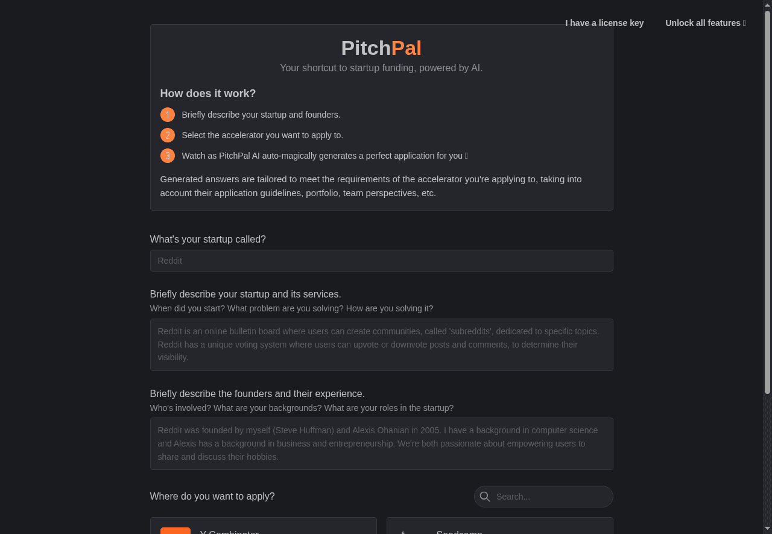Screen dimensions: 772x534
Task: Click the orange step 1 circle
Action: [x=168, y=115]
